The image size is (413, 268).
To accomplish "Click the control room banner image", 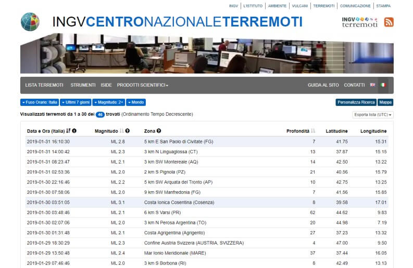I will (207, 53).
